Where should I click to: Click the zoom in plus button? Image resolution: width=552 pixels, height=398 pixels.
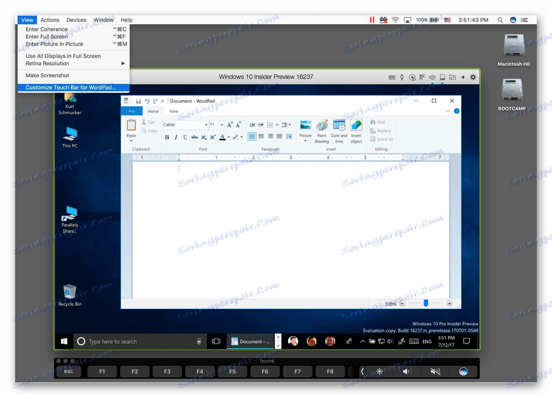point(449,303)
